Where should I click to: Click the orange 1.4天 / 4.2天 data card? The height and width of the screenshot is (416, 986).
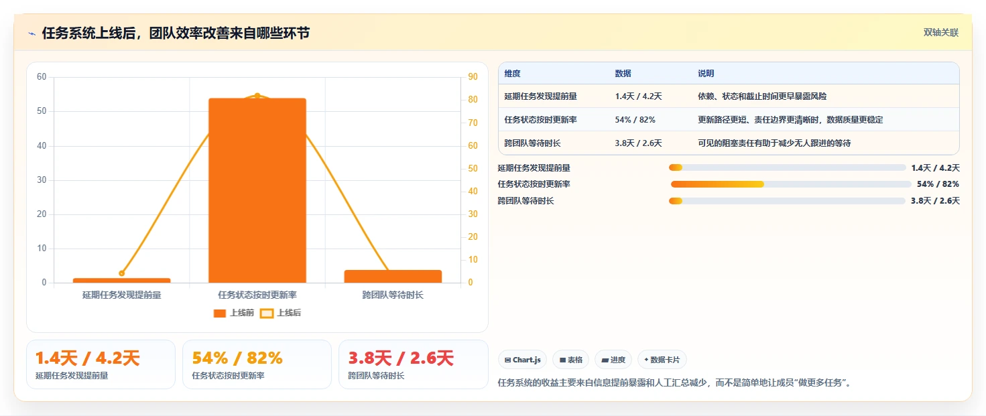[101, 364]
